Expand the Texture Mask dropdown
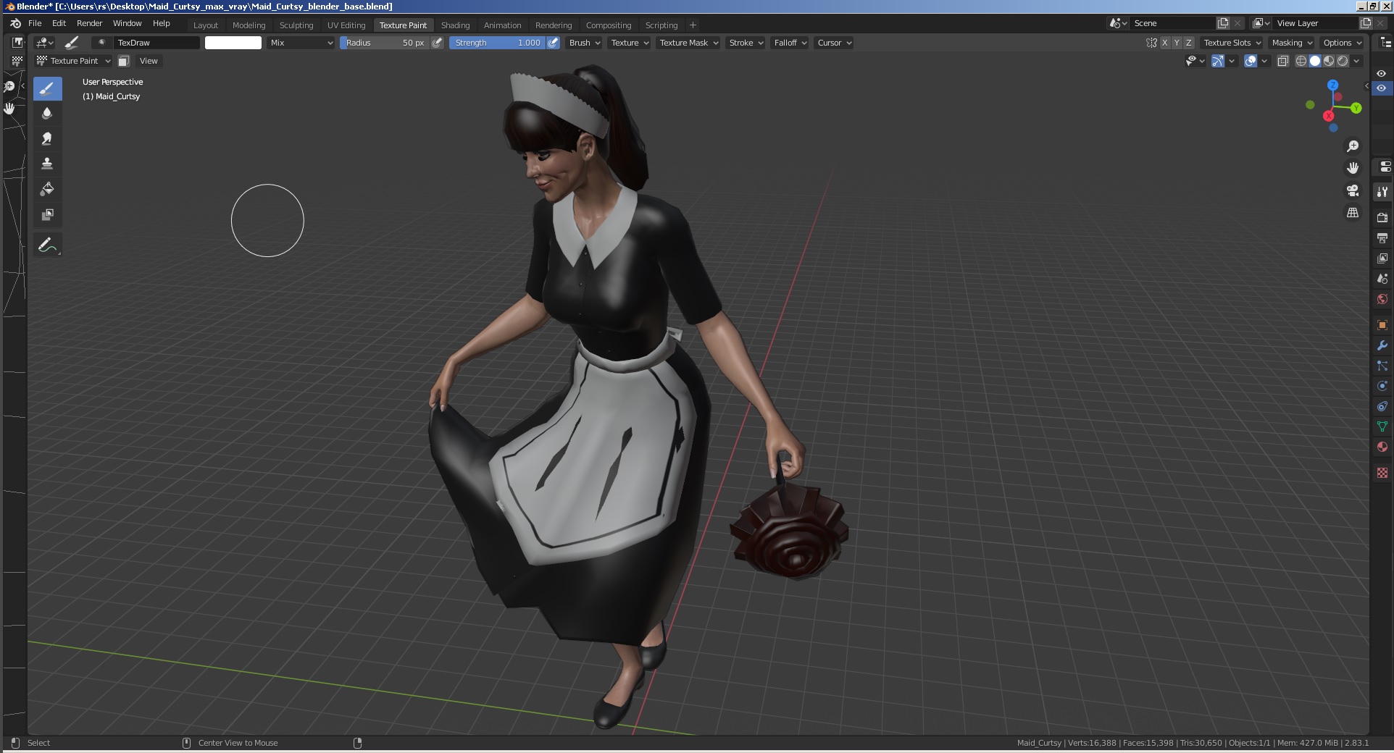 [x=688, y=43]
